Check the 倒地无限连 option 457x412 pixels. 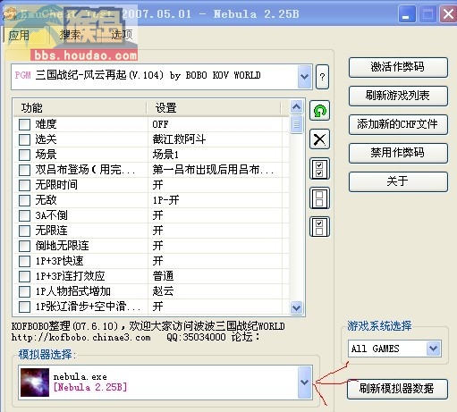pyautogui.click(x=24, y=246)
